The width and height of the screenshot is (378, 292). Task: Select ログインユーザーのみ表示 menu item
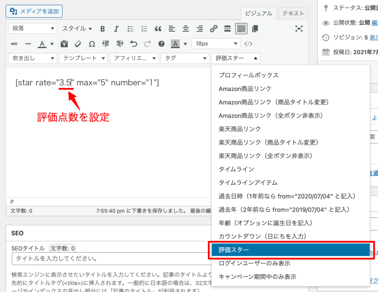291,263
